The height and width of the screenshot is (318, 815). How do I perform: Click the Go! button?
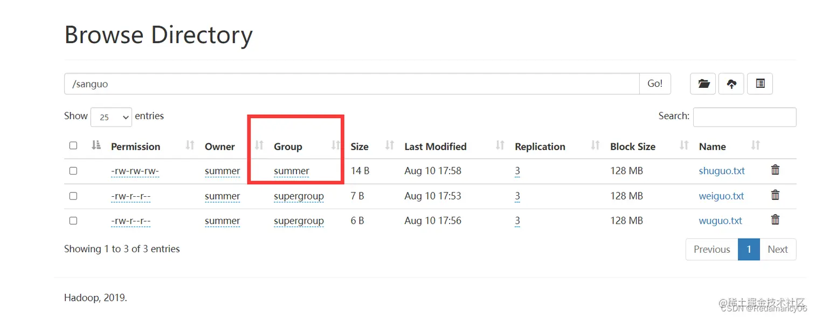(x=655, y=84)
